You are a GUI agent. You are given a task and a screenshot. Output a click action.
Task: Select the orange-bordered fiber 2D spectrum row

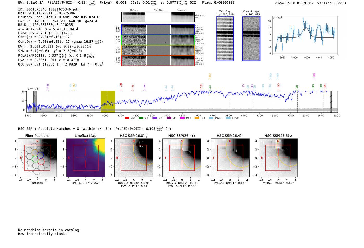(x=158, y=50)
